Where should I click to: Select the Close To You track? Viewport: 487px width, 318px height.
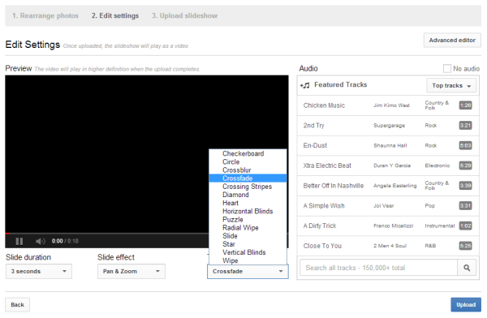(x=388, y=246)
